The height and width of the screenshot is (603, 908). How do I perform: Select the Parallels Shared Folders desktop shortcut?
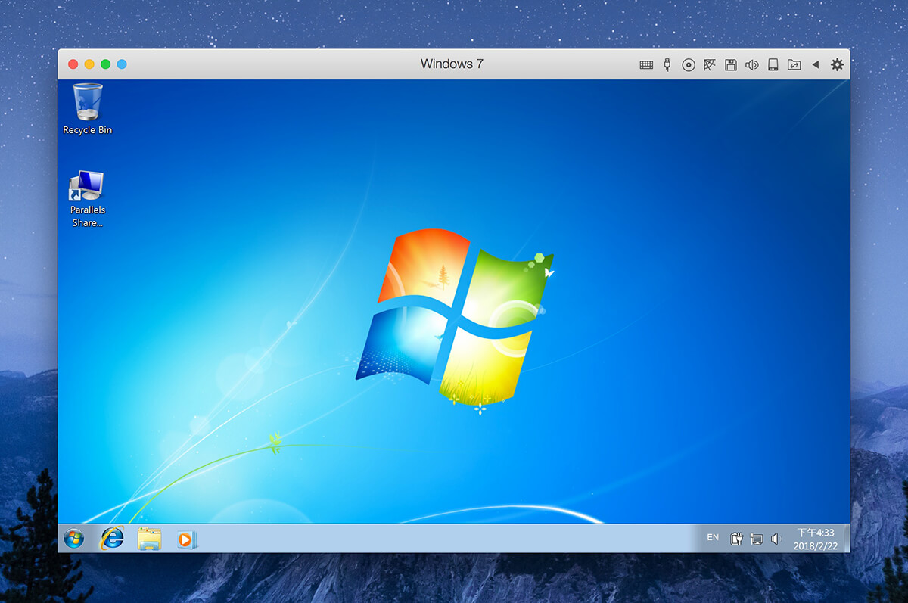pos(87,199)
